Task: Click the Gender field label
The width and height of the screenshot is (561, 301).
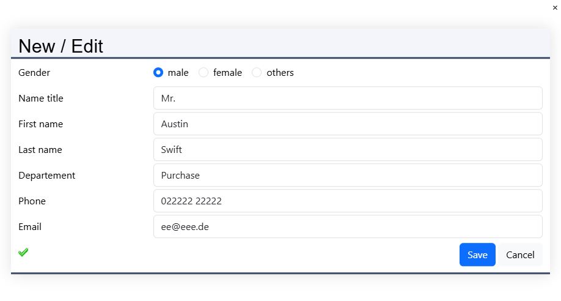Action: tap(34, 72)
